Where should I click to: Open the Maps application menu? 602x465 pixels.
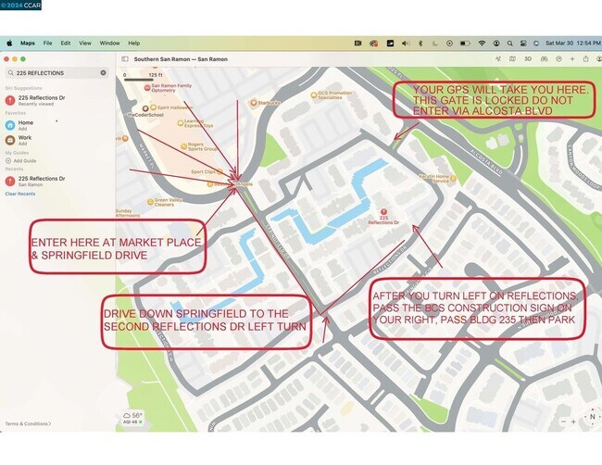(28, 44)
